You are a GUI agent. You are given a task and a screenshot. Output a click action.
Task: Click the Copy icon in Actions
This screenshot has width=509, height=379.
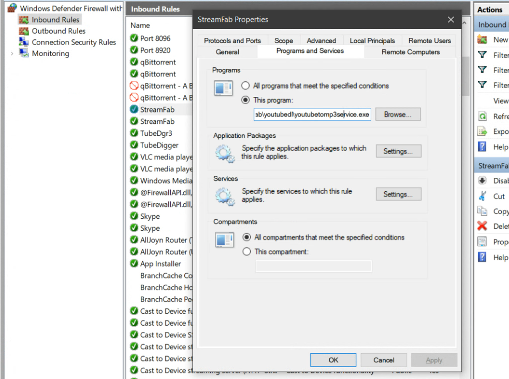click(x=483, y=211)
